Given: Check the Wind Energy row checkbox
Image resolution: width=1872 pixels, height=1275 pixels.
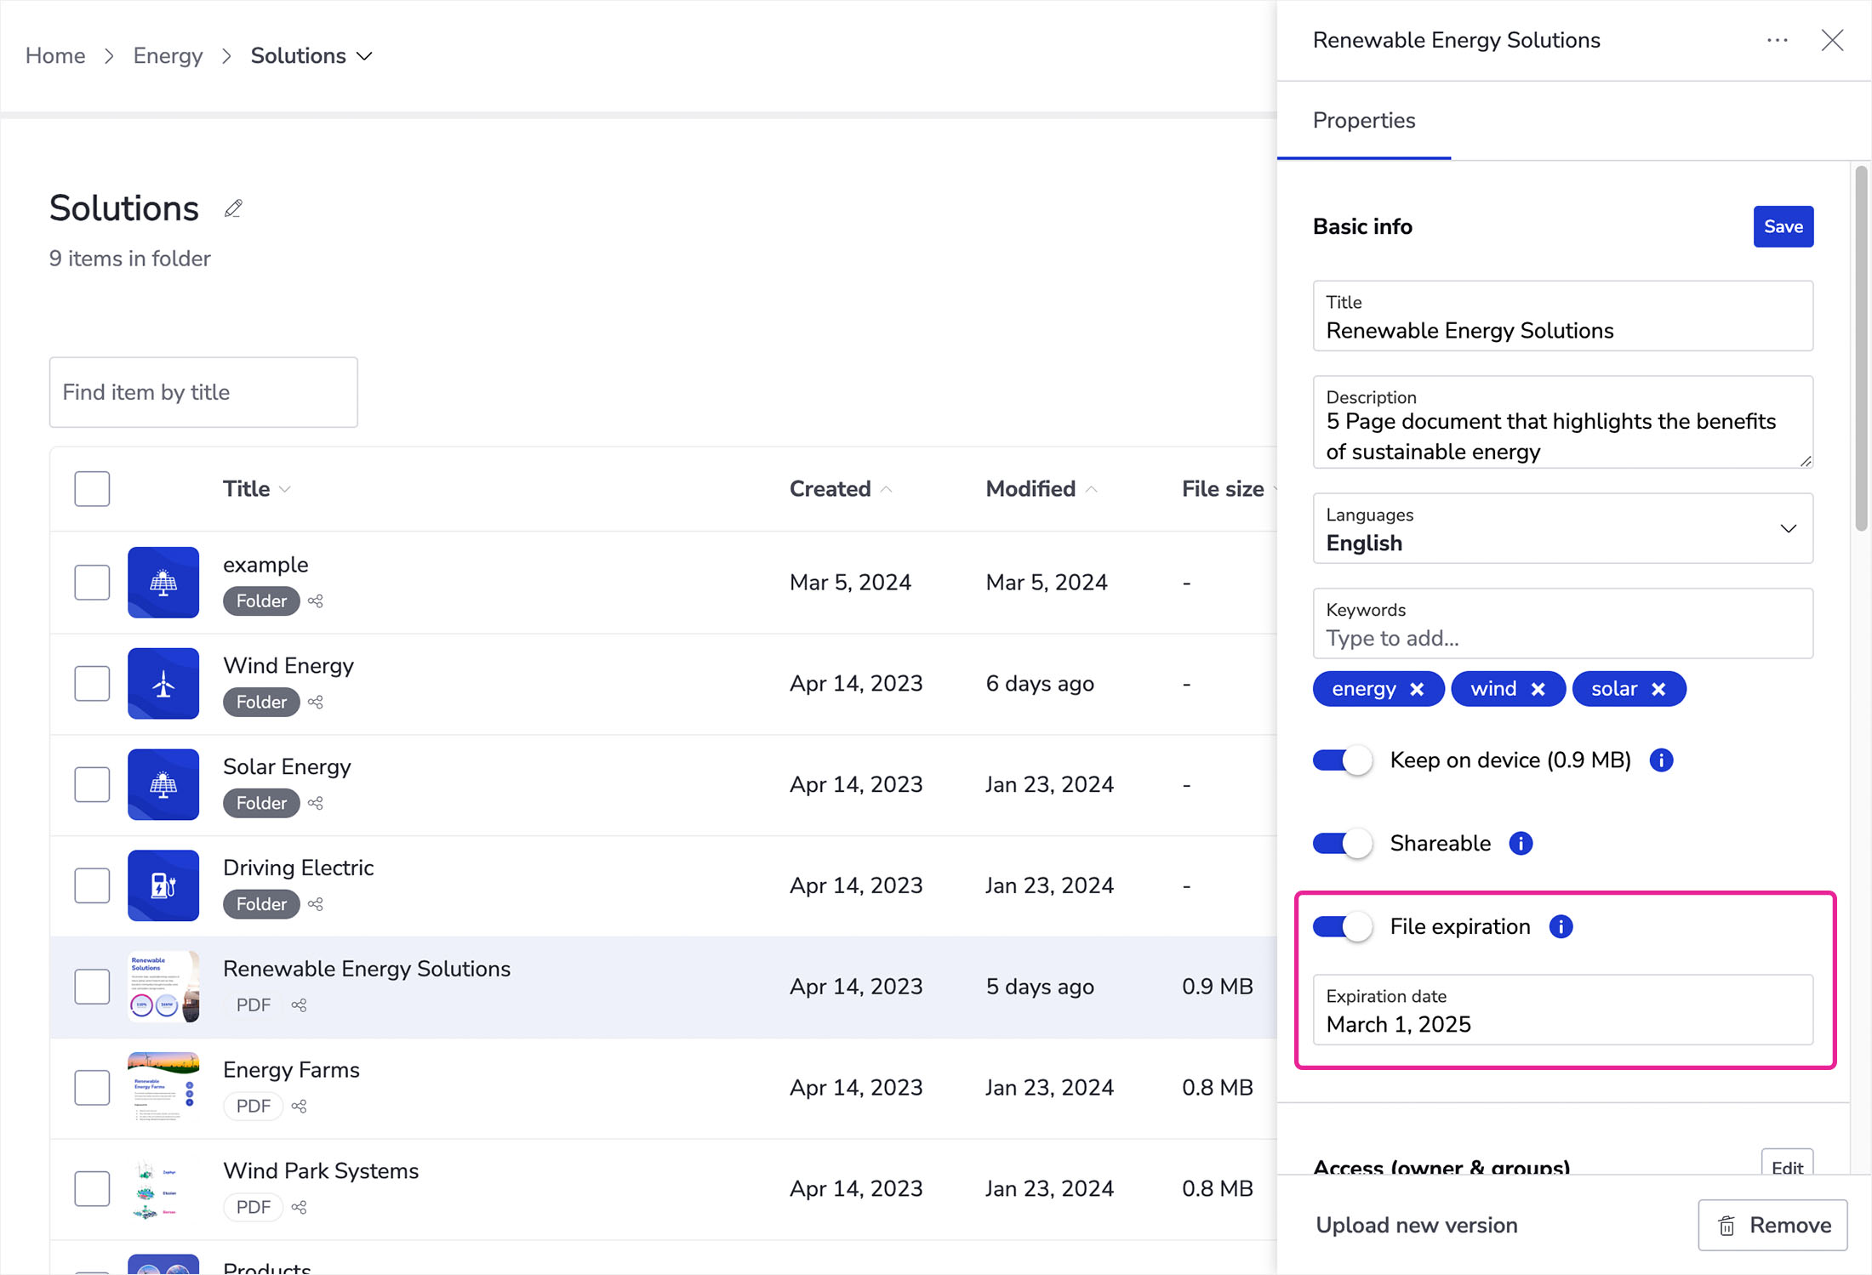Looking at the screenshot, I should coord(92,684).
